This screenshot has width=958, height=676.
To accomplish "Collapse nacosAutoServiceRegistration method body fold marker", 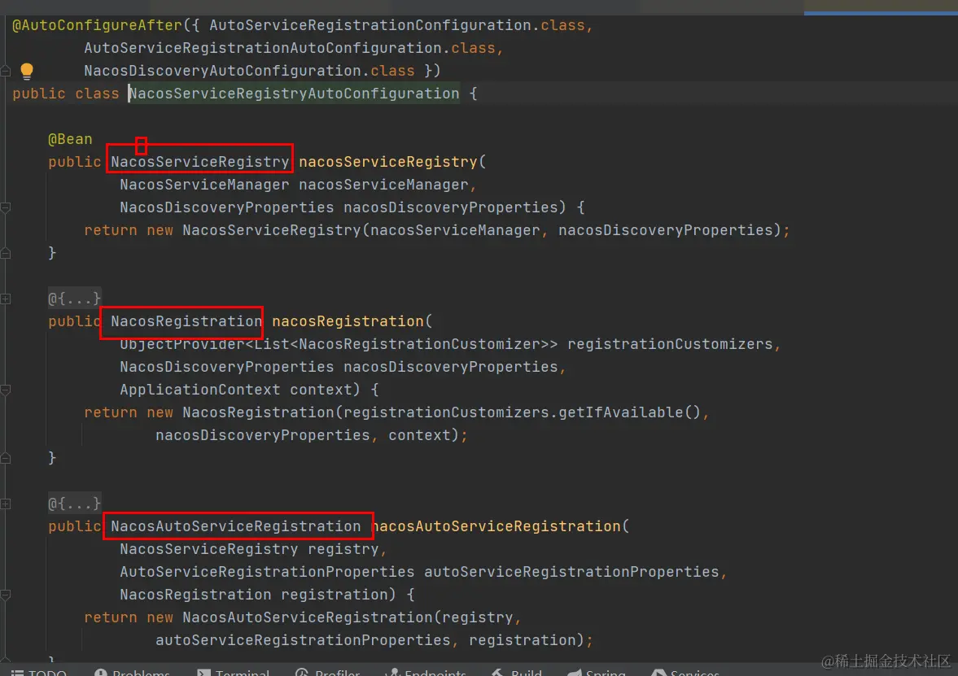I will (x=6, y=595).
